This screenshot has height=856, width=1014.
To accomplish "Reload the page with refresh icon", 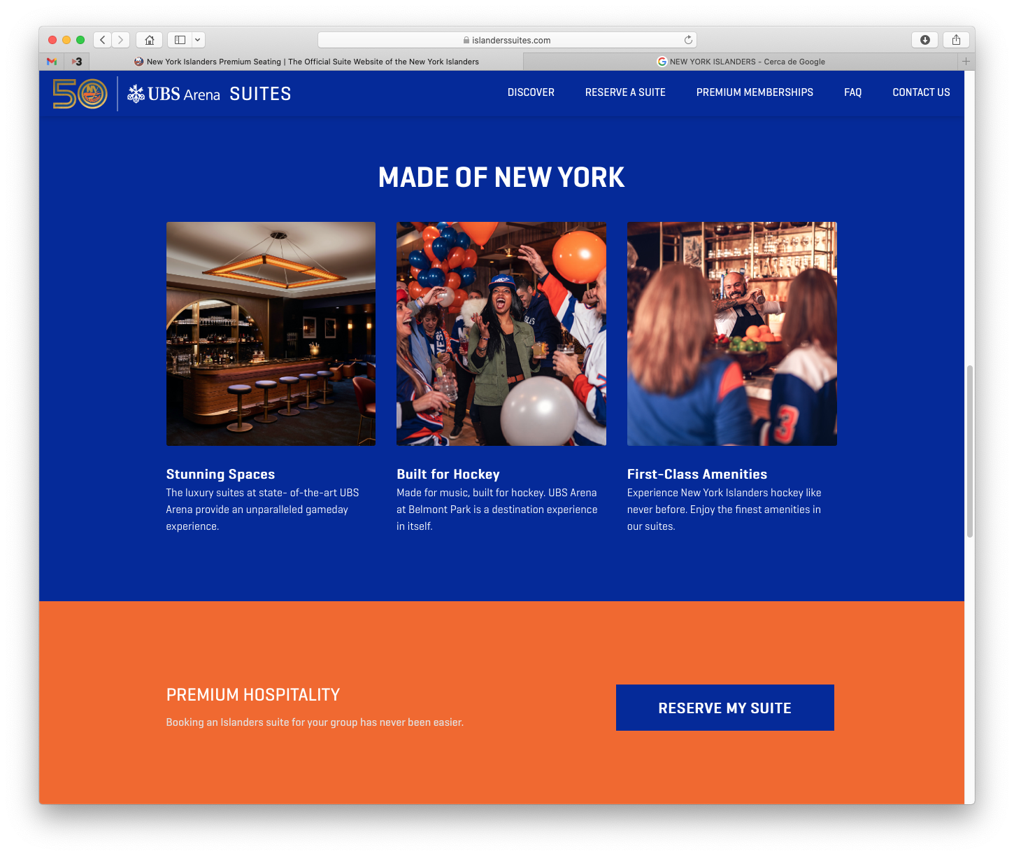I will pos(688,40).
